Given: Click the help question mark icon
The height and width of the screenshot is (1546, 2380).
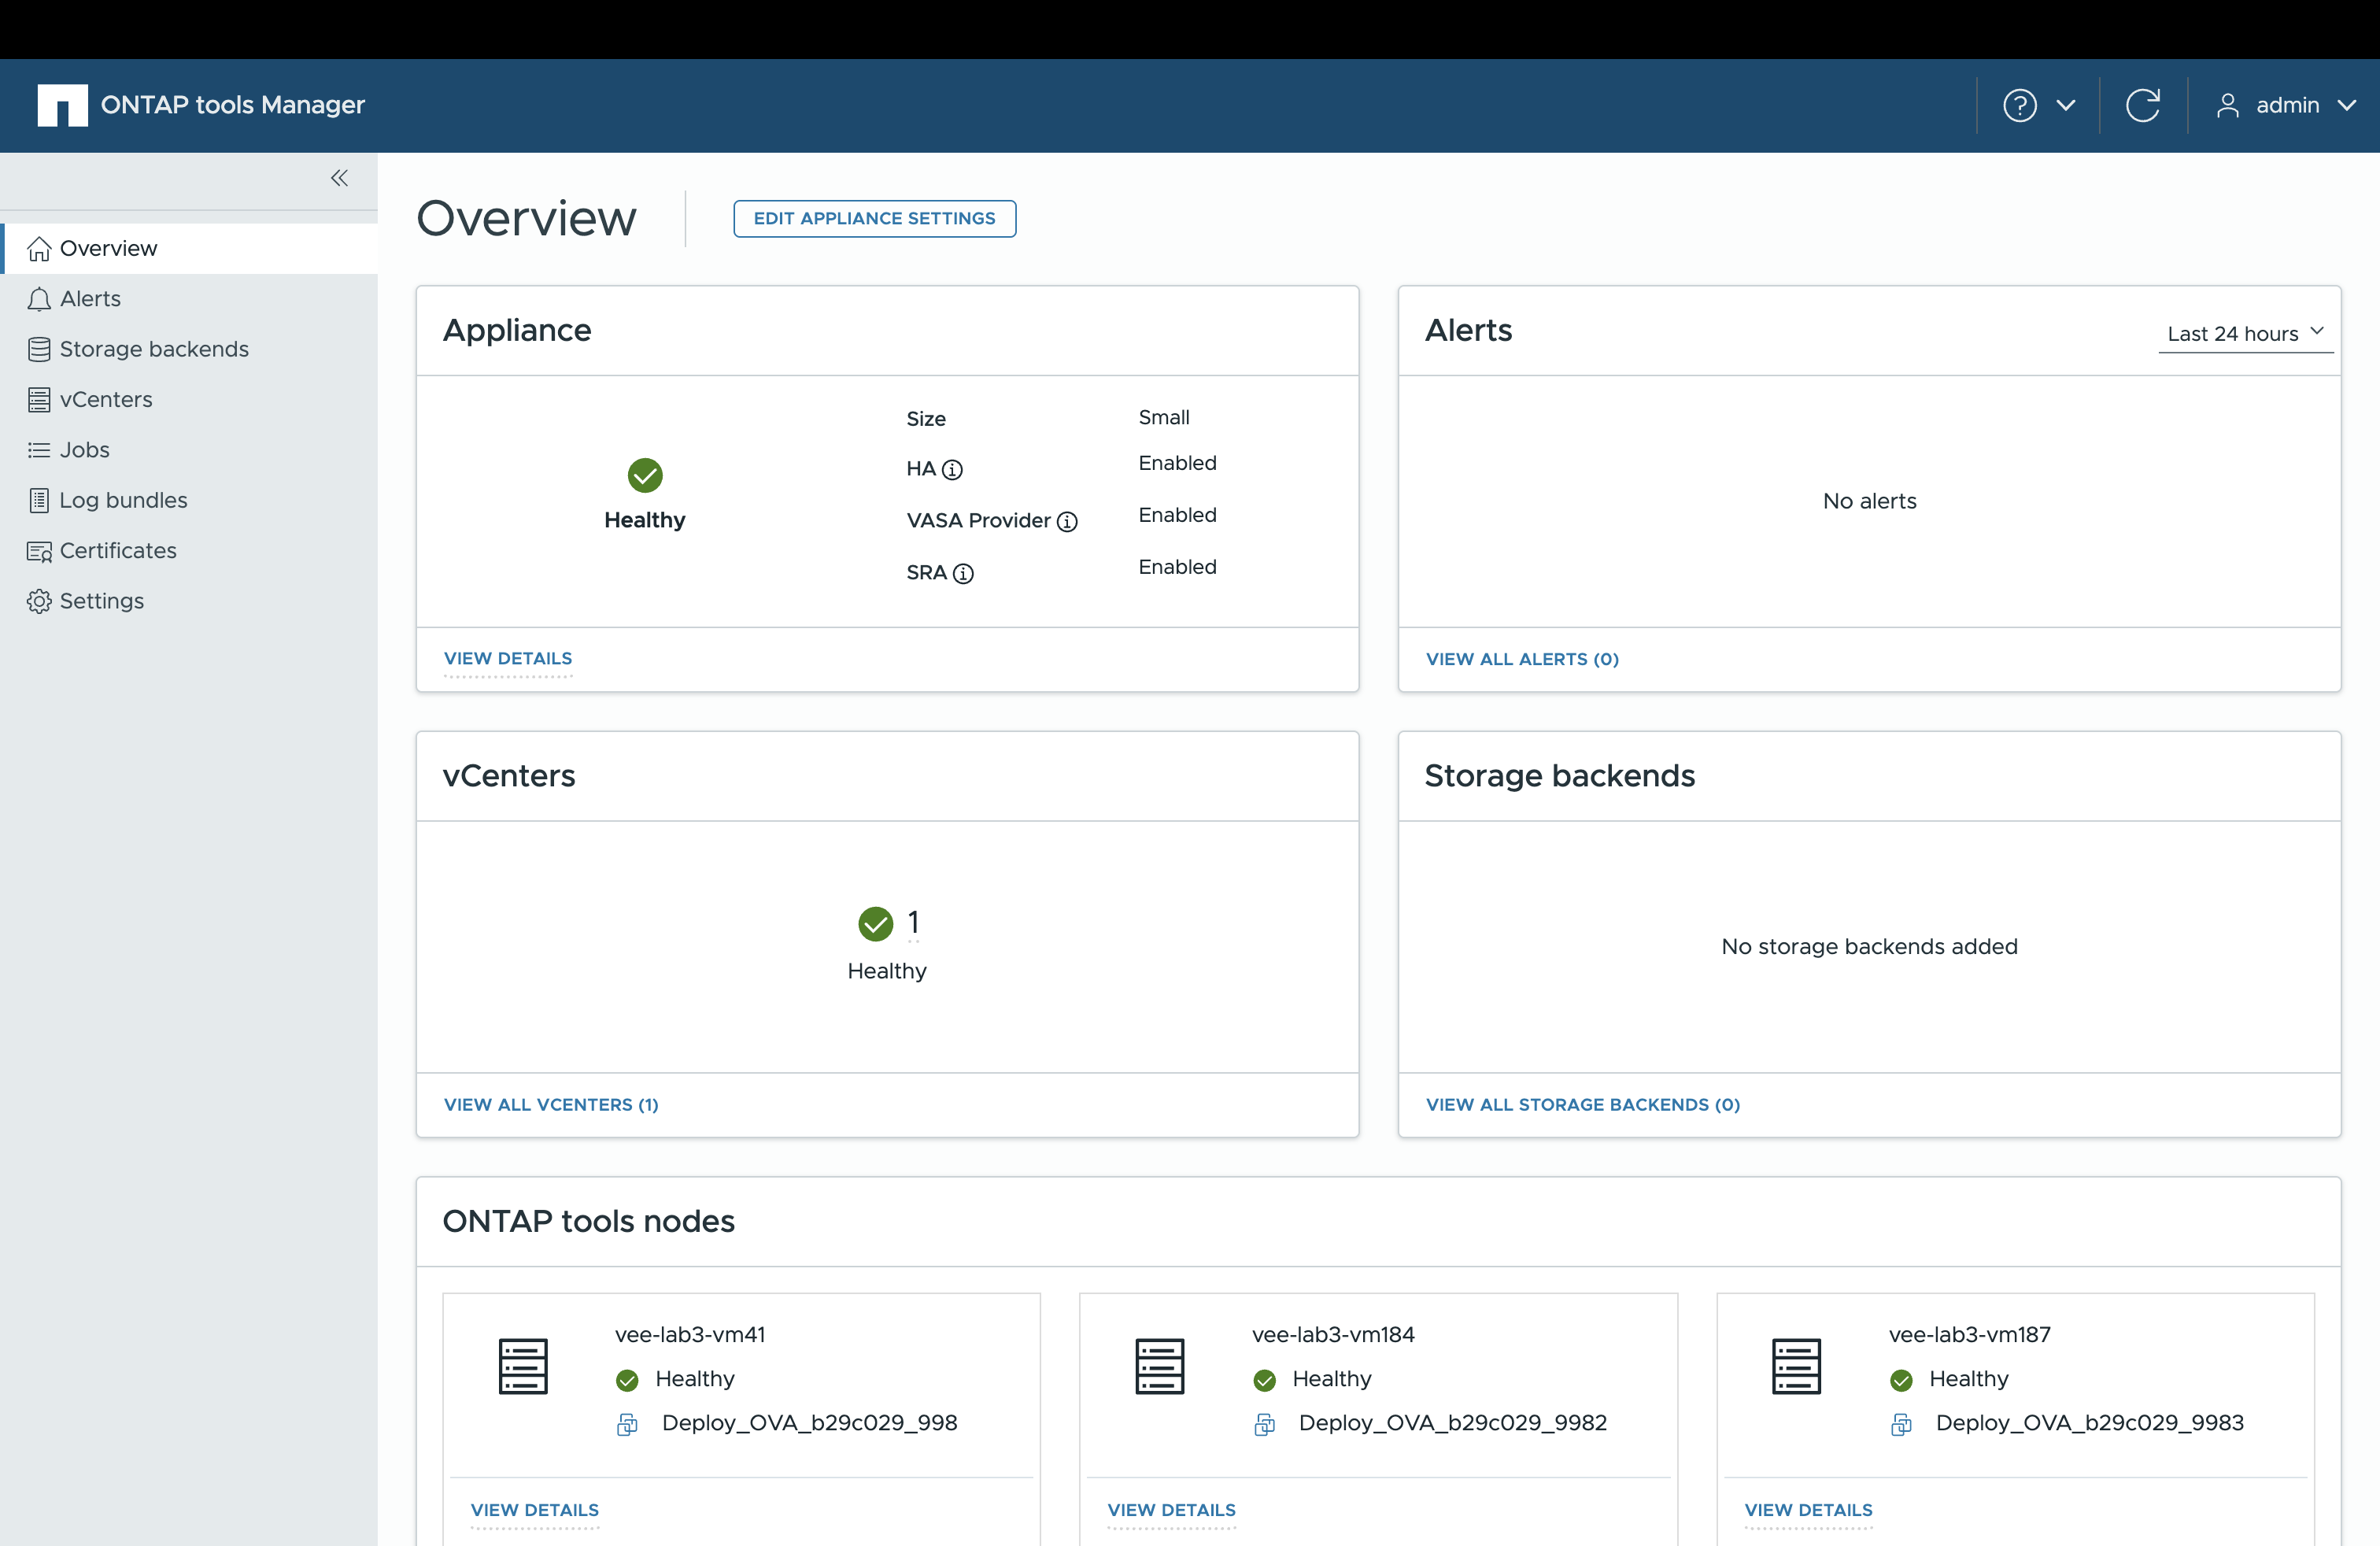Looking at the screenshot, I should [2019, 105].
